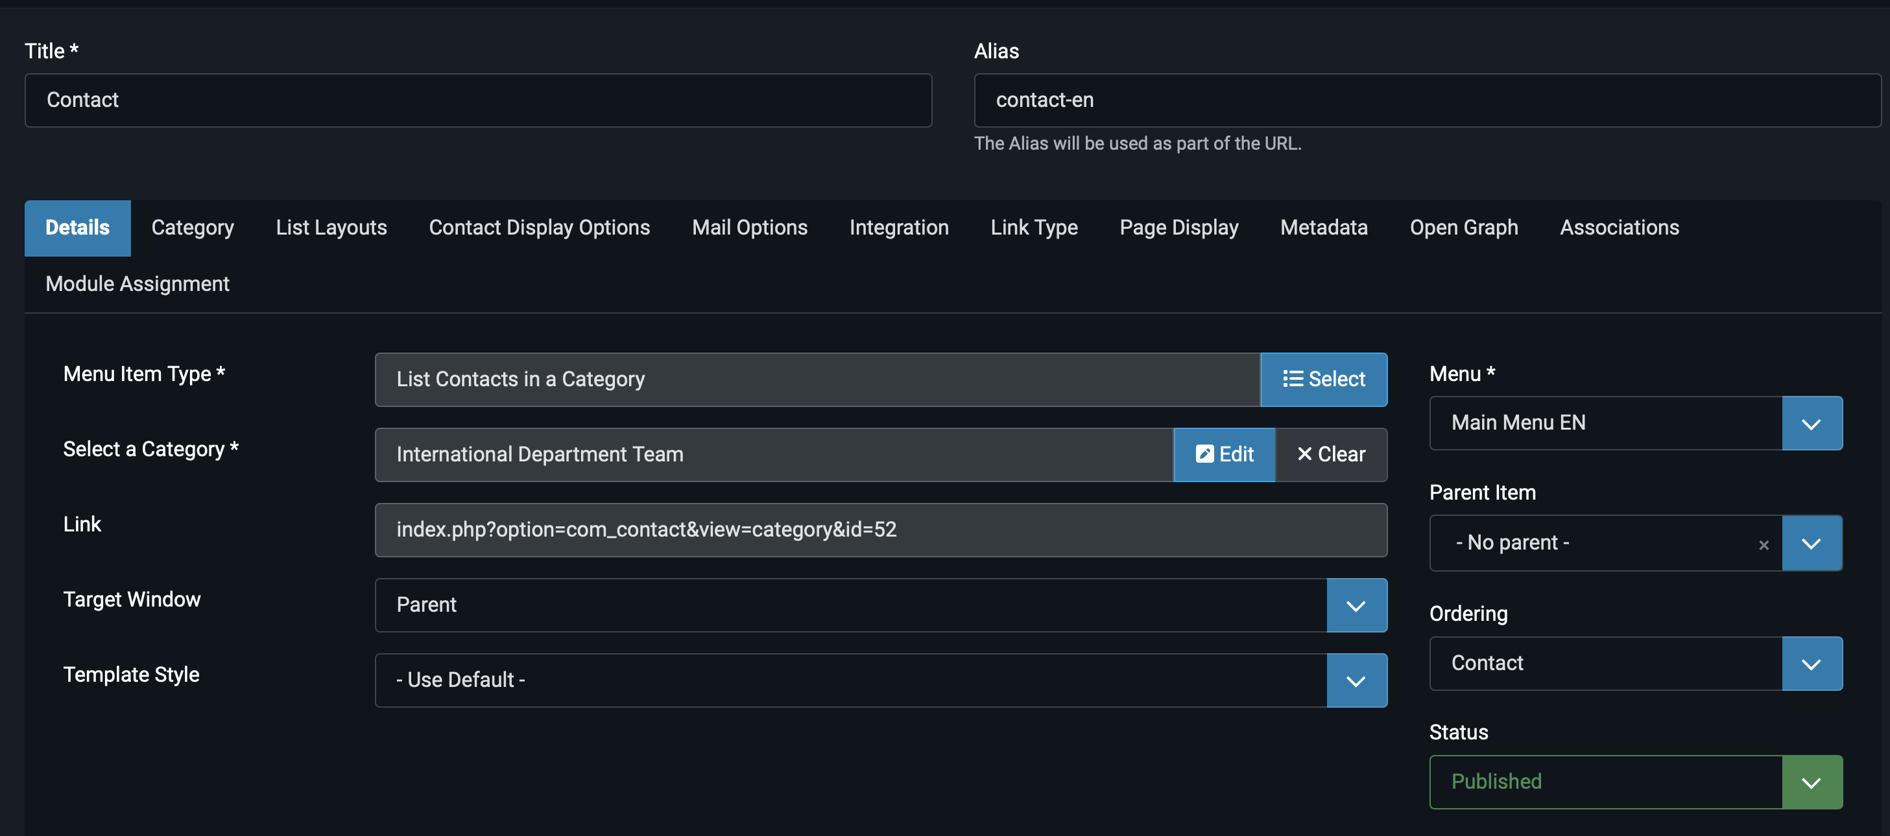Open the Template Style dropdown
This screenshot has width=1890, height=836.
[x=1356, y=680]
